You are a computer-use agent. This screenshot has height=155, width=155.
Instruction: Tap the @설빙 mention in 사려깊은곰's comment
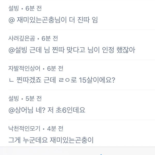point(18,50)
